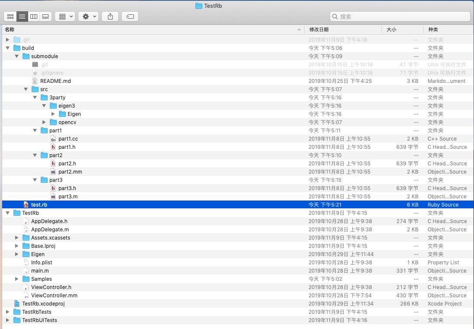The width and height of the screenshot is (474, 329).
Task: Collapse the build folder
Action: [7, 48]
